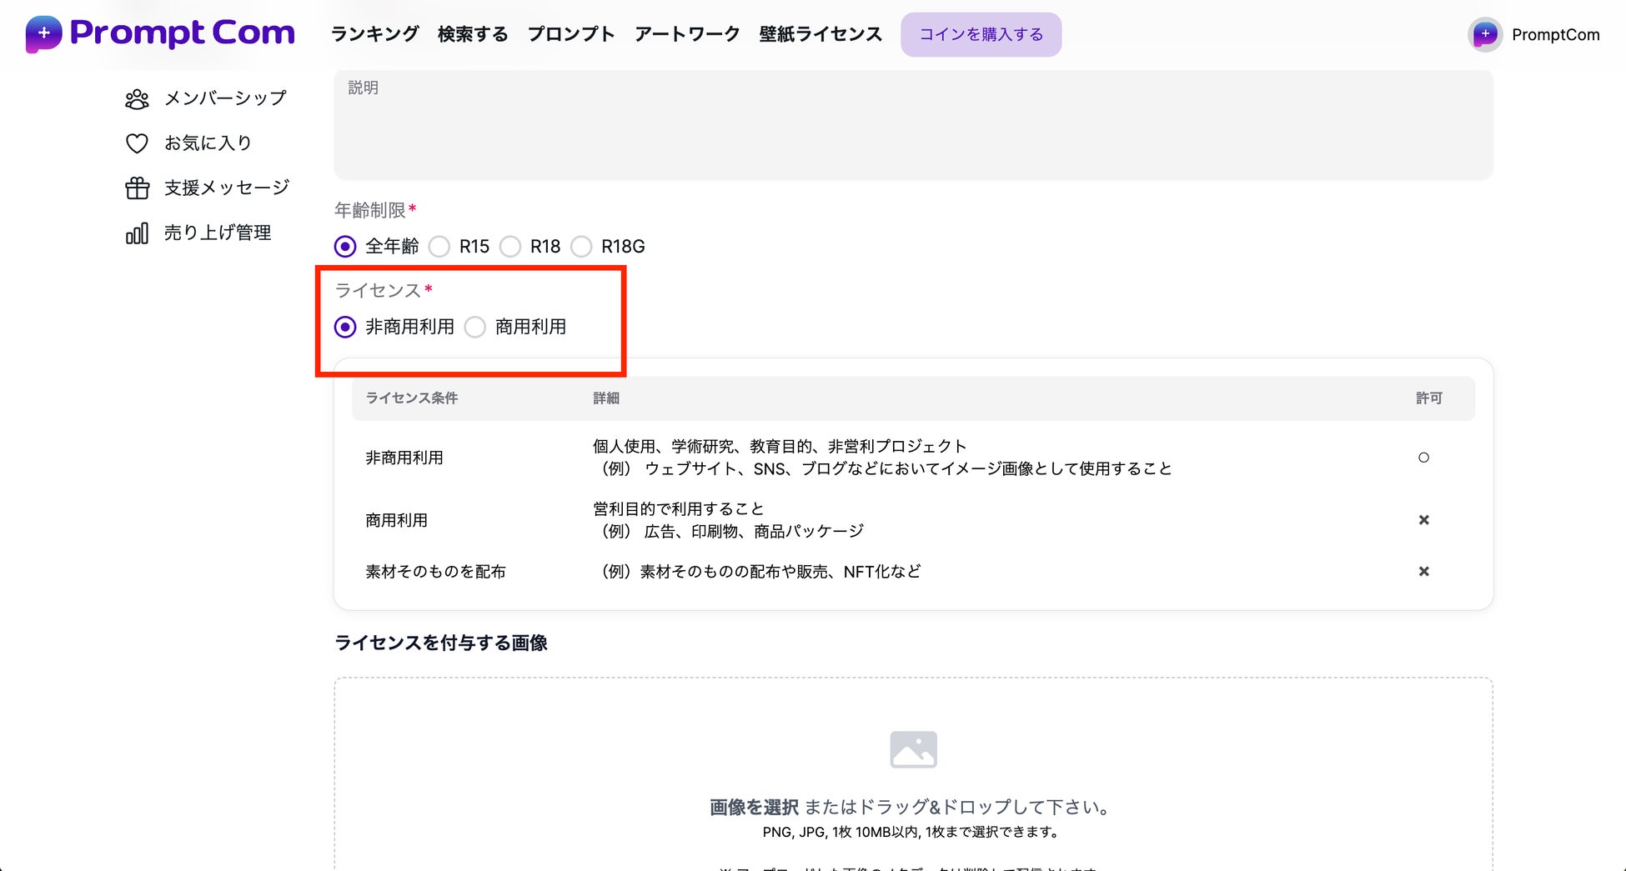This screenshot has height=871, width=1626.
Task: Select the 非商用利用 license radio
Action: click(x=345, y=327)
